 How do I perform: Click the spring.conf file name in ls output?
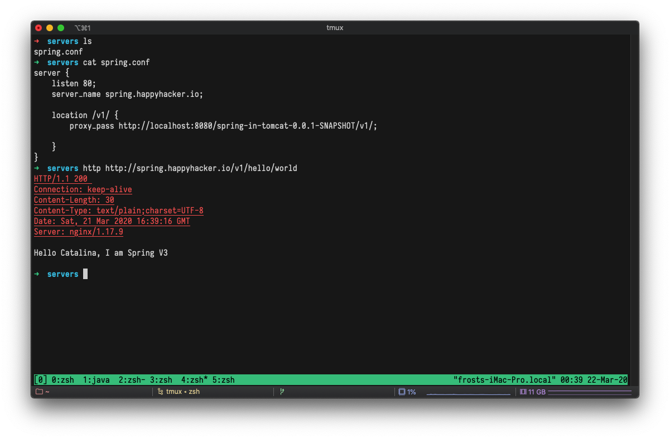pos(59,52)
